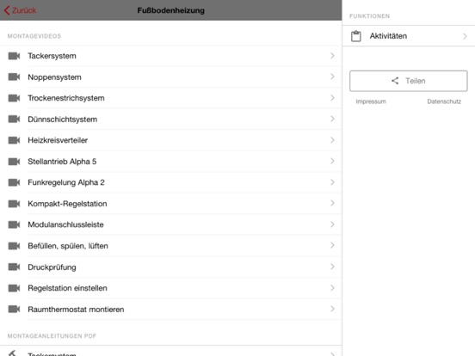Tap the video icon beside Funkregelung Alpha 2
This screenshot has height=356, width=475.
click(x=14, y=182)
